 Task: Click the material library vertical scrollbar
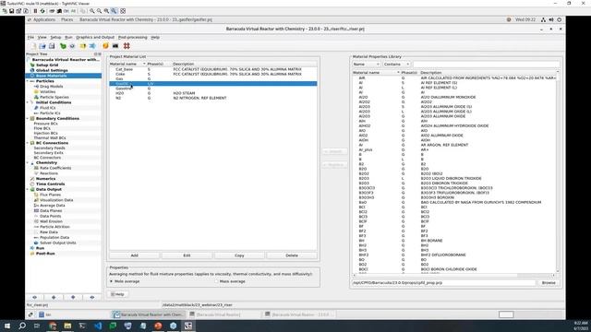pyautogui.click(x=558, y=172)
